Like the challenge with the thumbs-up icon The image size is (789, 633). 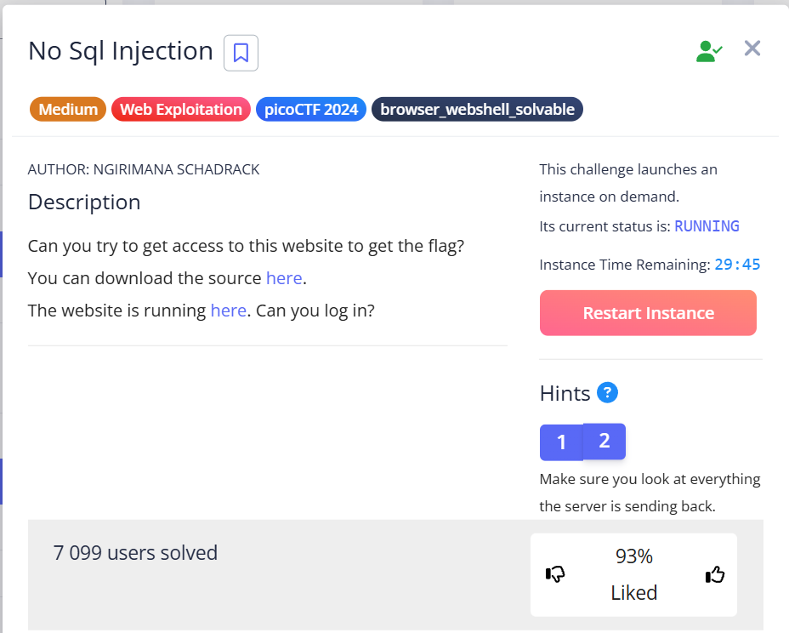click(x=715, y=575)
